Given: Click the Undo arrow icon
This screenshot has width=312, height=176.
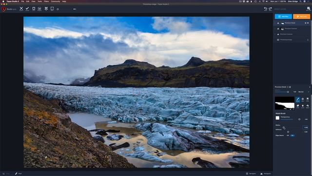Looking at the screenshot, I should (265, 9).
